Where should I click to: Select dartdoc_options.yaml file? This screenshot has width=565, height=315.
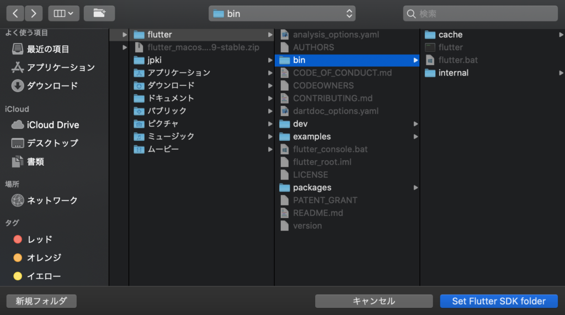pyautogui.click(x=348, y=111)
